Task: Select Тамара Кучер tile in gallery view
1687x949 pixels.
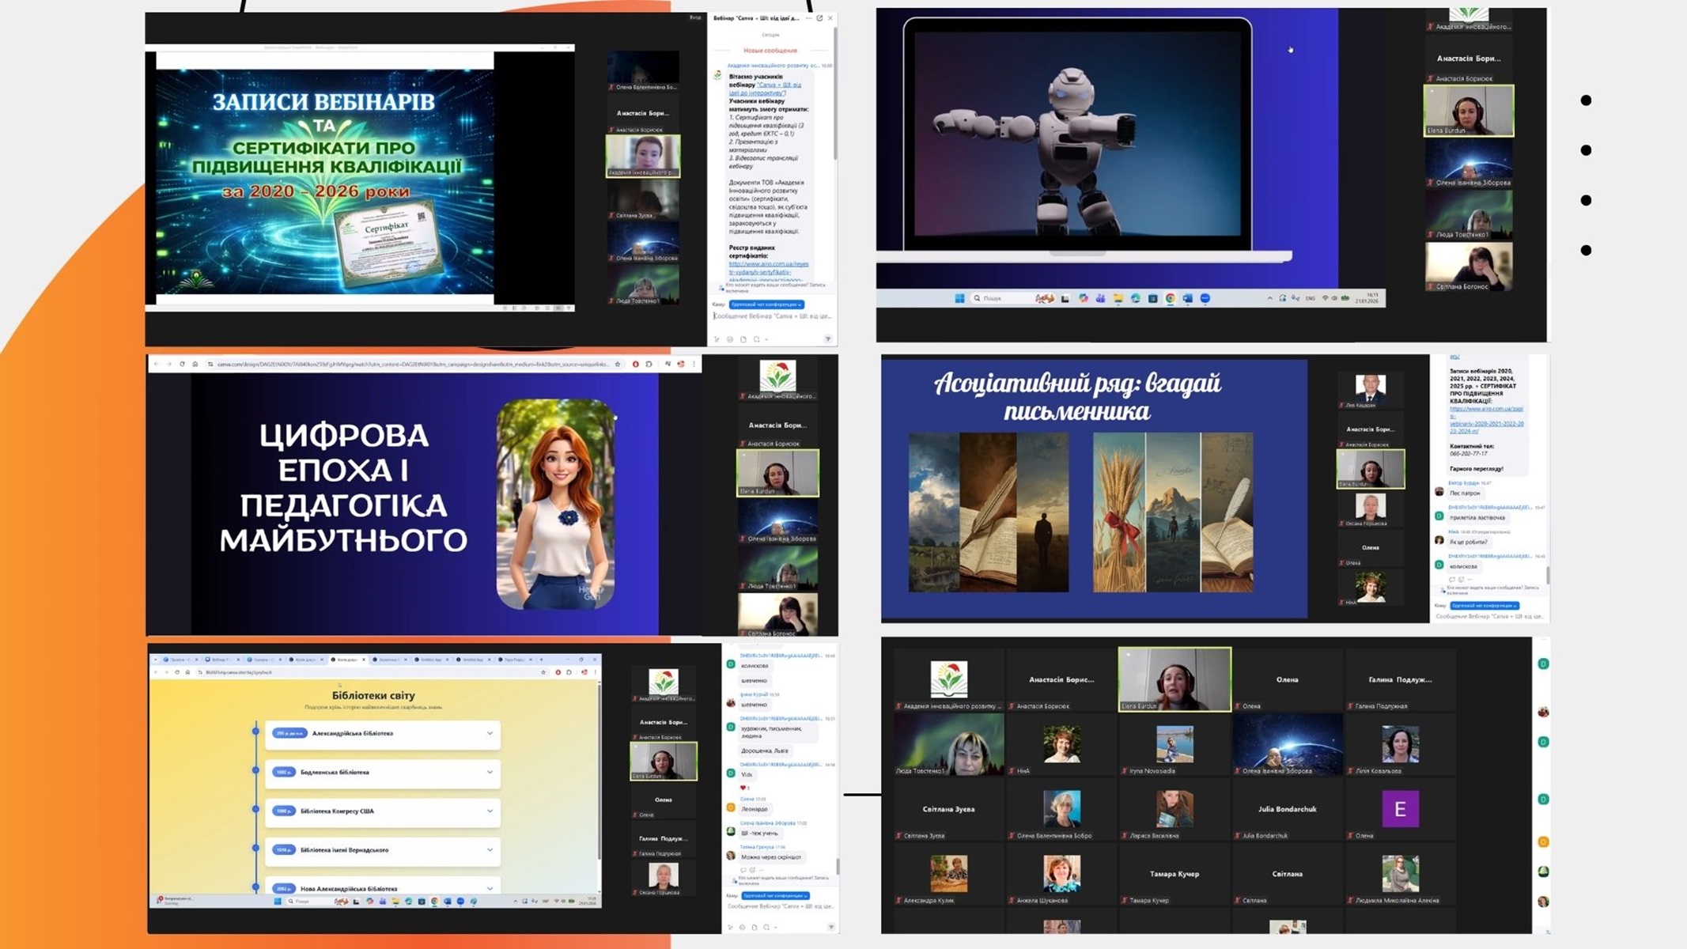Action: 1174,874
